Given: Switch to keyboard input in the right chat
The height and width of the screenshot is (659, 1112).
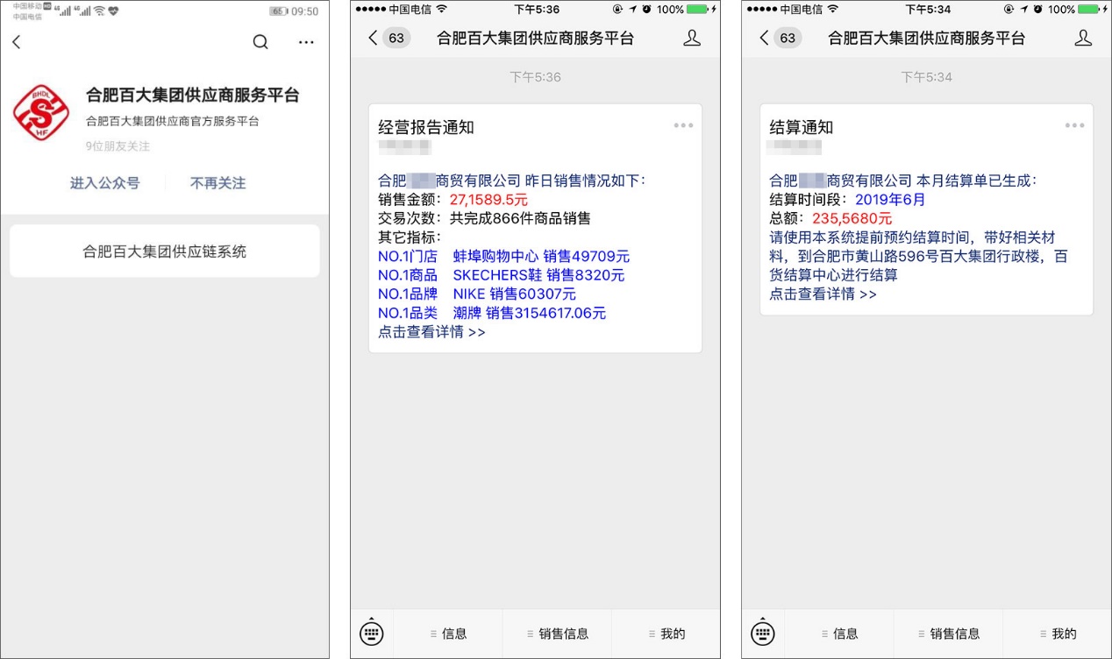Looking at the screenshot, I should [x=763, y=634].
